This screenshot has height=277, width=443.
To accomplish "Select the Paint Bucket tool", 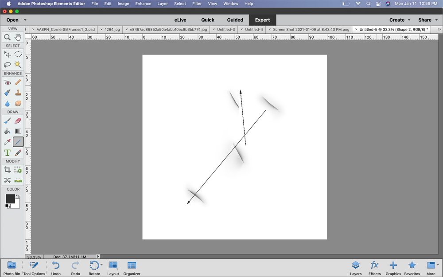I will 8,131.
